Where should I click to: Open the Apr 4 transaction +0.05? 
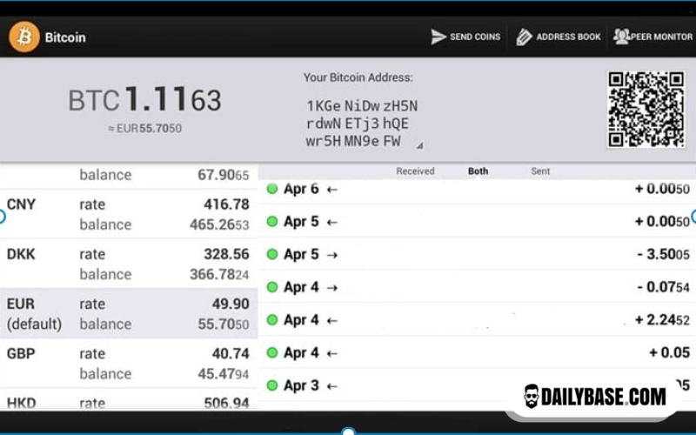pos(477,353)
